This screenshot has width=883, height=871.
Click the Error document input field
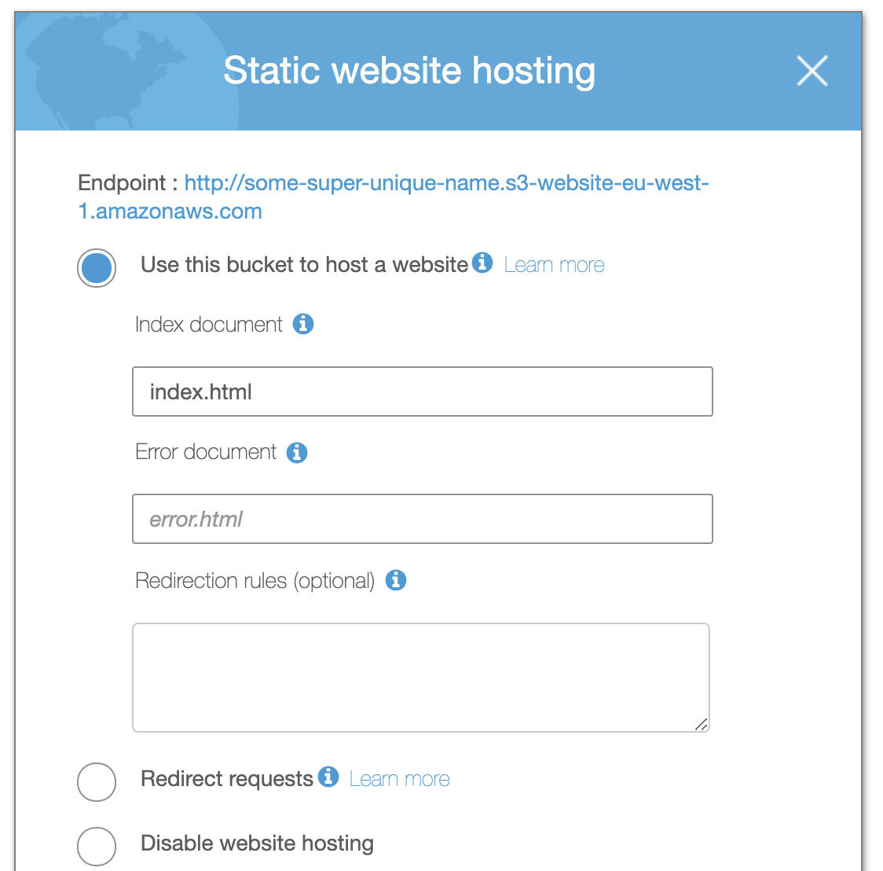coord(422,519)
